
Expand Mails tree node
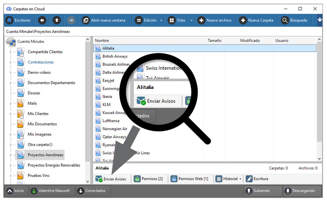11,103
